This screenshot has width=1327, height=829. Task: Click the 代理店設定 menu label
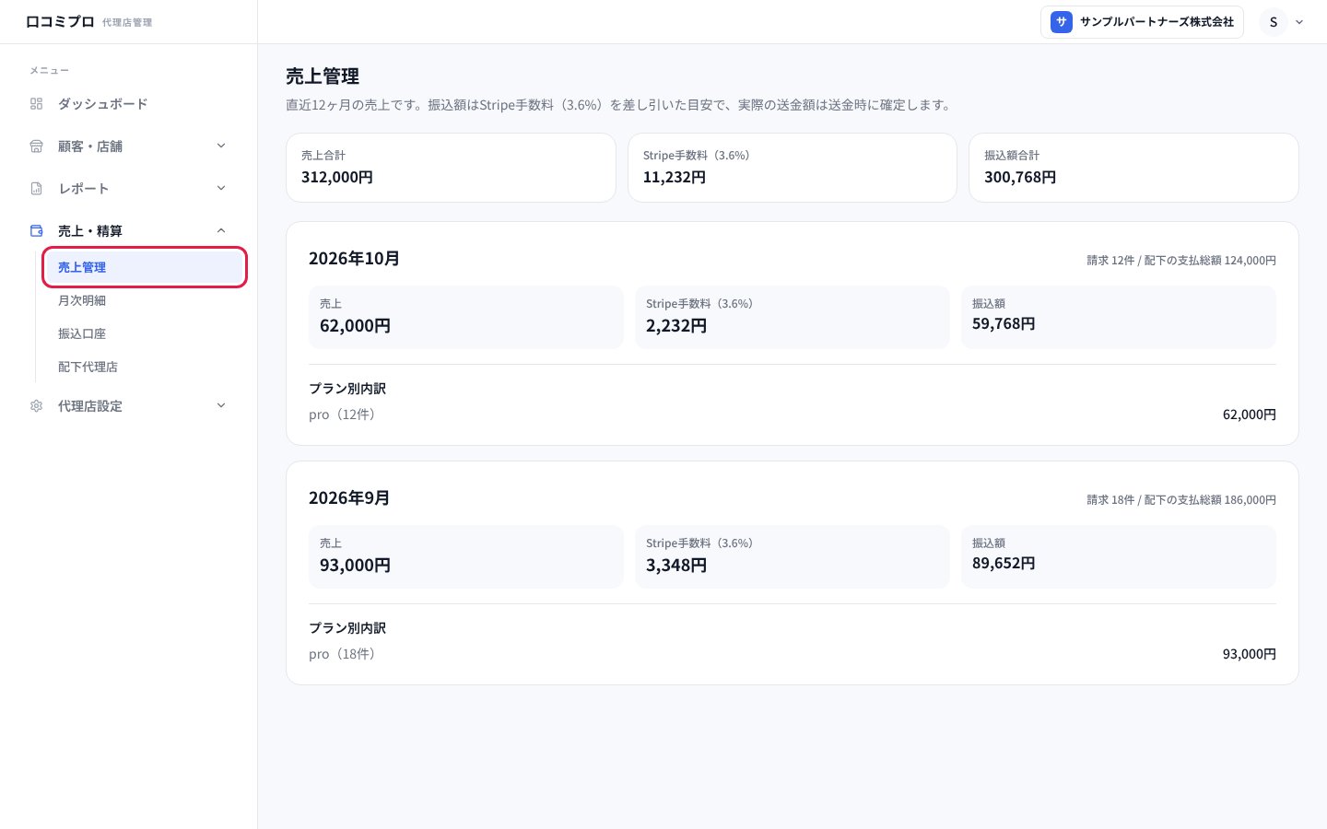tap(90, 406)
